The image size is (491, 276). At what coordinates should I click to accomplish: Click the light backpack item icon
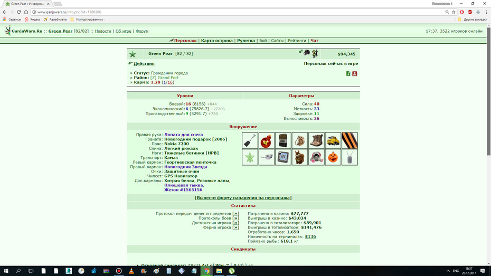[x=300, y=140]
